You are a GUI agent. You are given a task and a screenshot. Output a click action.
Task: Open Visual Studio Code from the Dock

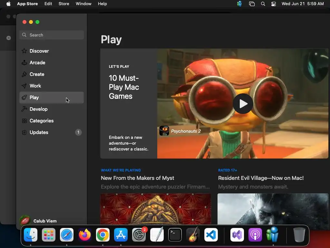click(211, 235)
